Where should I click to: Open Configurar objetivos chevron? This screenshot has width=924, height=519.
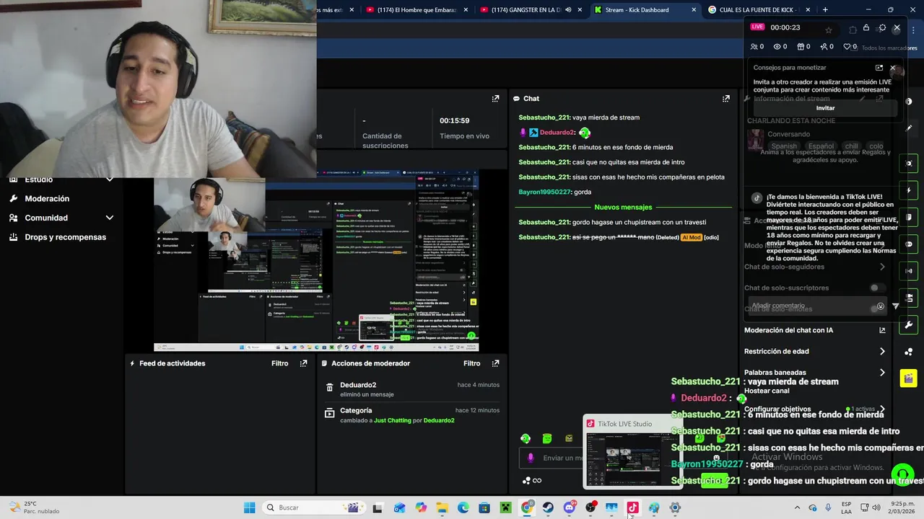882,409
